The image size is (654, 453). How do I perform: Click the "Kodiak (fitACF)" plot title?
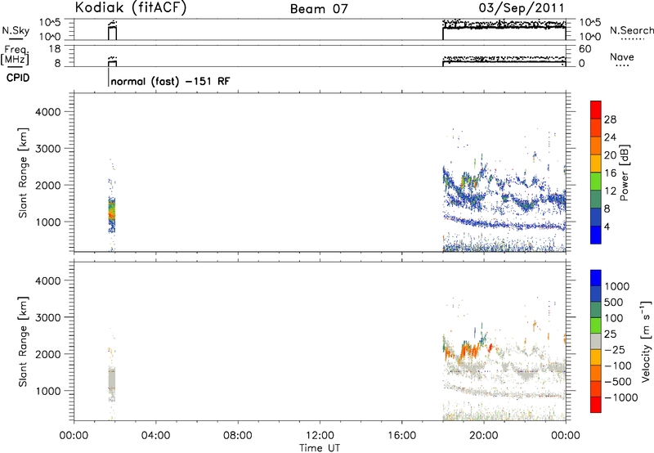pyautogui.click(x=131, y=7)
